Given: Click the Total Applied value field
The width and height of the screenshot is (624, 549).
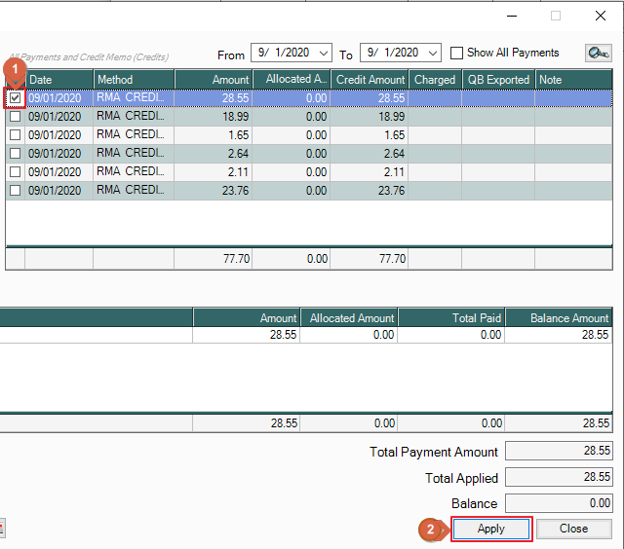Looking at the screenshot, I should tap(559, 478).
